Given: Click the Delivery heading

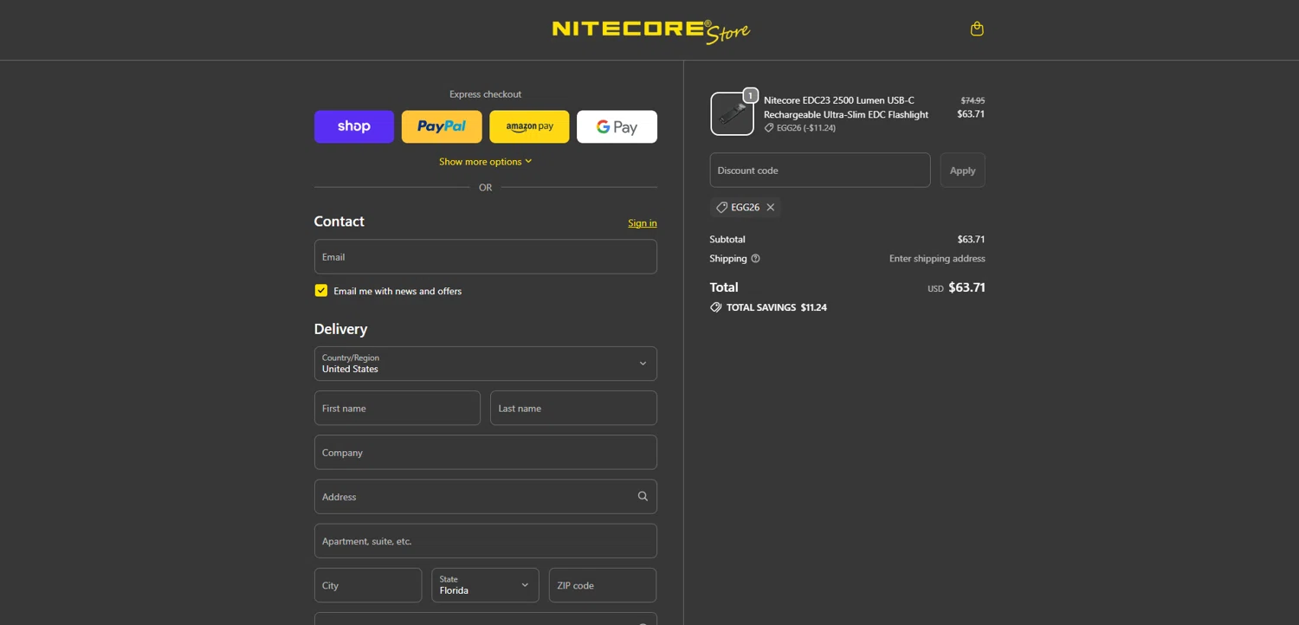Looking at the screenshot, I should 340,329.
